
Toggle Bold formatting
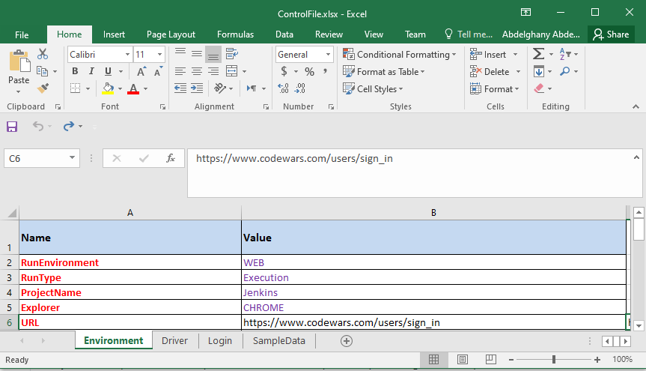(x=75, y=71)
